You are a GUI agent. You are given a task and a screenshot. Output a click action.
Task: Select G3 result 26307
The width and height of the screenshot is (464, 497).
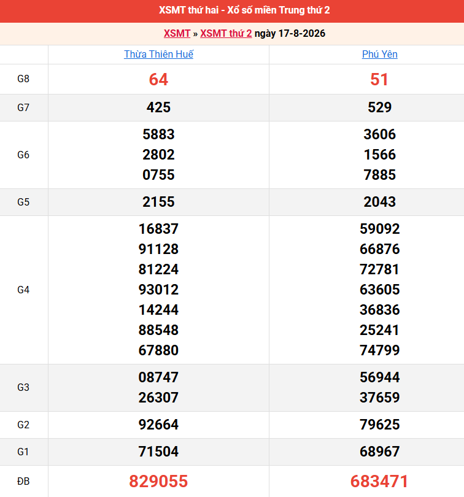(158, 398)
